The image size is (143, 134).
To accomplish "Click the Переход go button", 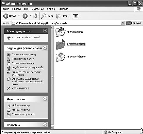I will pyautogui.click(x=134, y=23).
